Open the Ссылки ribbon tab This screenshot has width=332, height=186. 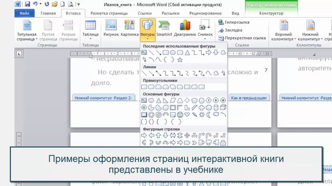(145, 13)
